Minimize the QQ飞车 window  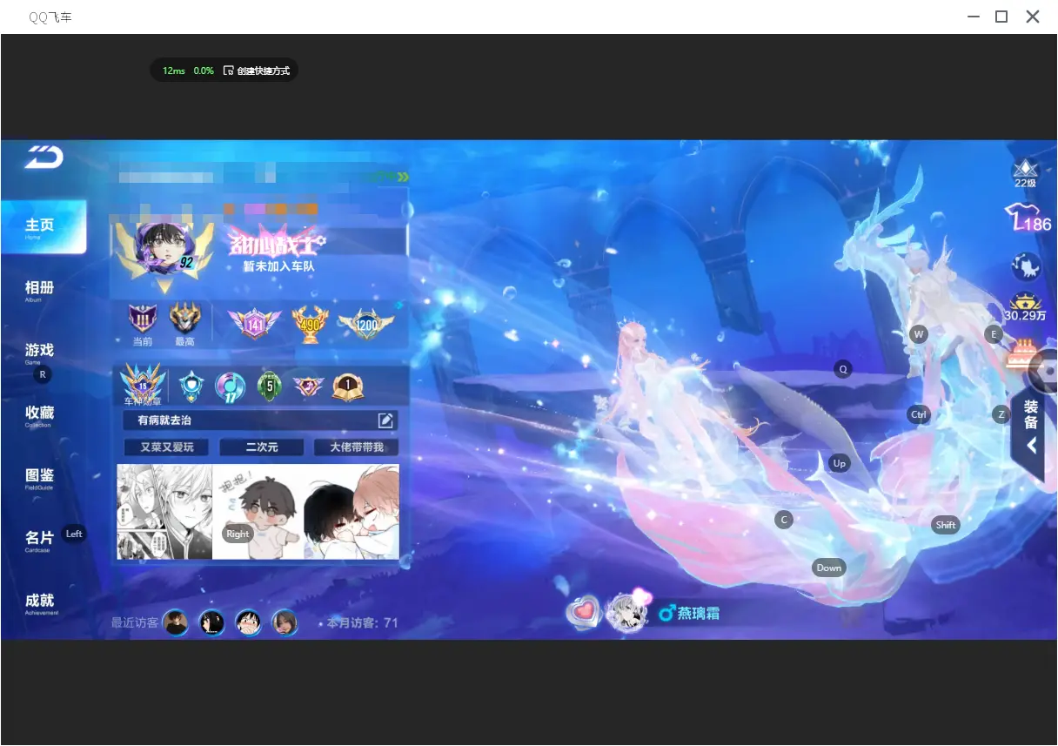[974, 17]
